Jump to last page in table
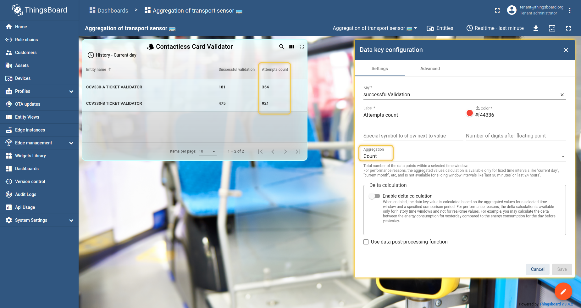 pos(298,152)
